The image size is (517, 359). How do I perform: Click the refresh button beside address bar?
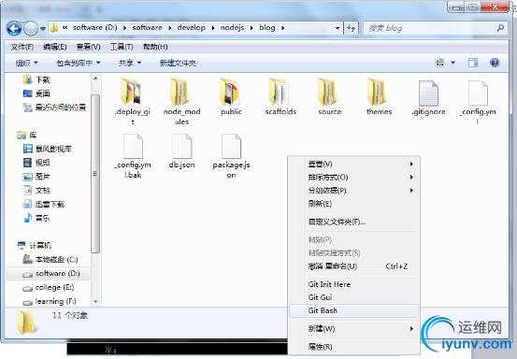pos(352,28)
